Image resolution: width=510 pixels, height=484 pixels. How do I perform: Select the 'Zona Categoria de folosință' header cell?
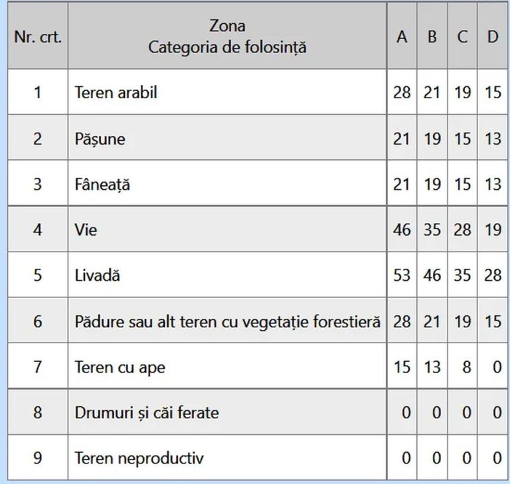coord(227,36)
